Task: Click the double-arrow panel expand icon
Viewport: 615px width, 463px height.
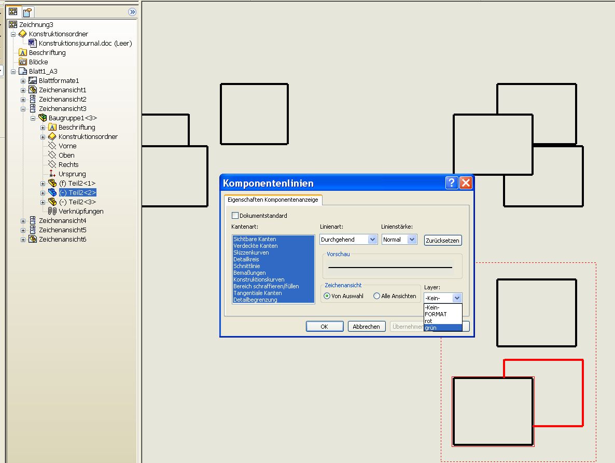Action: (x=132, y=11)
